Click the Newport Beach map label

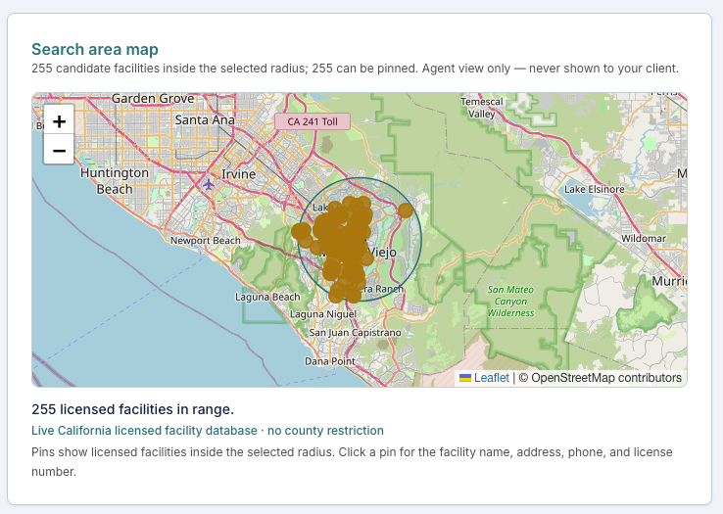click(206, 240)
